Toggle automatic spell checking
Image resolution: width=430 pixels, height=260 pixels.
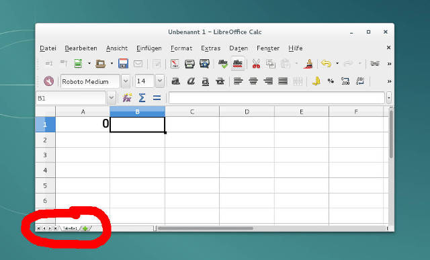[237, 64]
